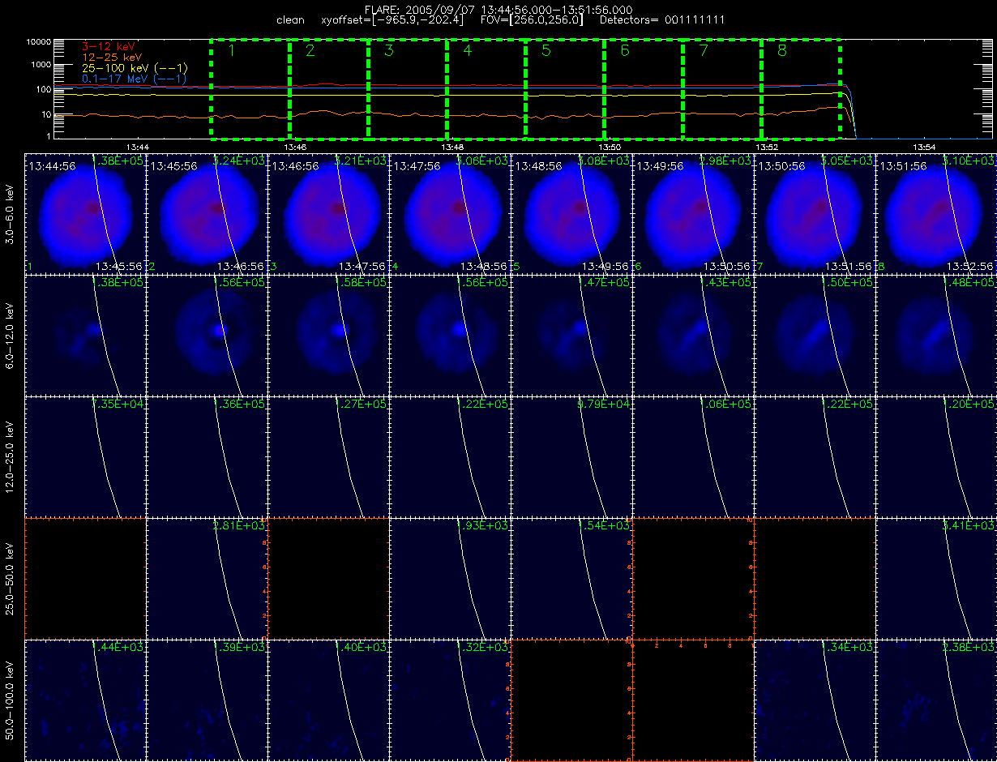
Task: Select interval 7 in the light curve
Action: [x=722, y=88]
